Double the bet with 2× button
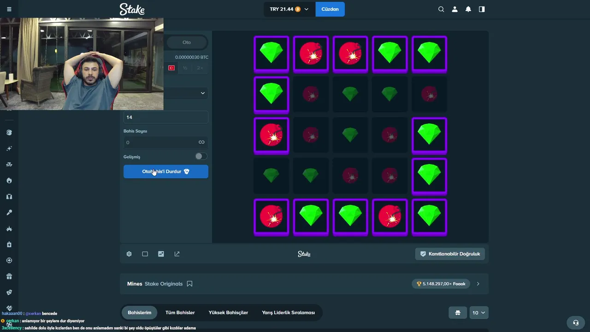This screenshot has width=590, height=332. (200, 68)
